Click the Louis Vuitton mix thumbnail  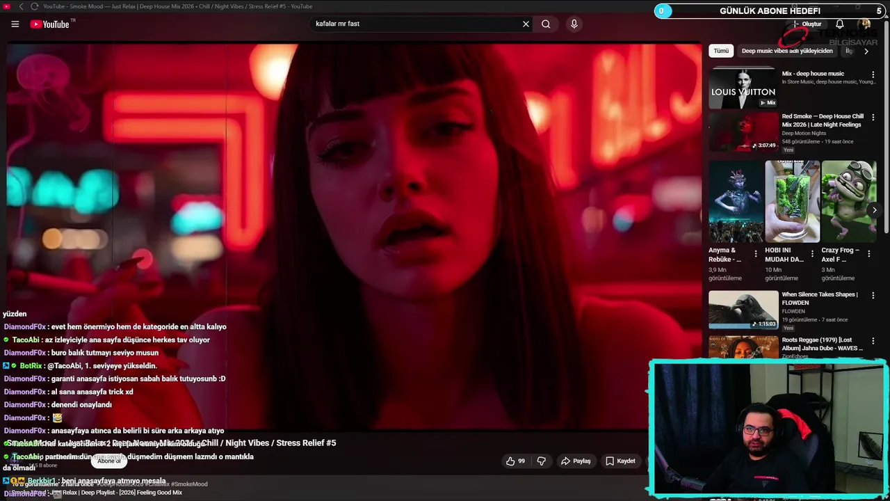point(743,88)
